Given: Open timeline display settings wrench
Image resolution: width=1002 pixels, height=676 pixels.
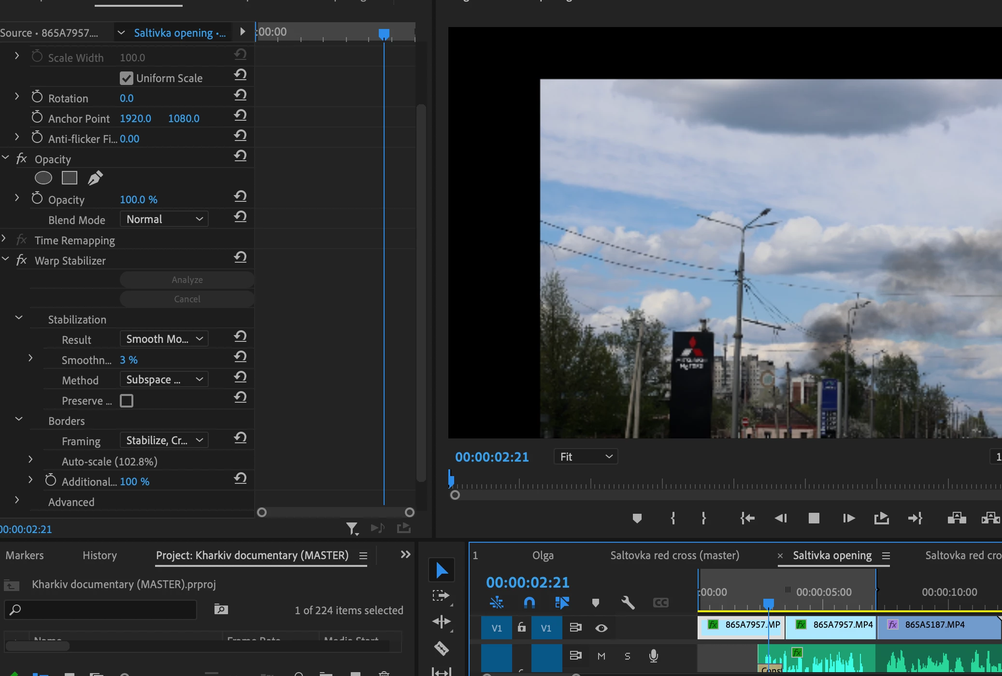Looking at the screenshot, I should point(628,603).
